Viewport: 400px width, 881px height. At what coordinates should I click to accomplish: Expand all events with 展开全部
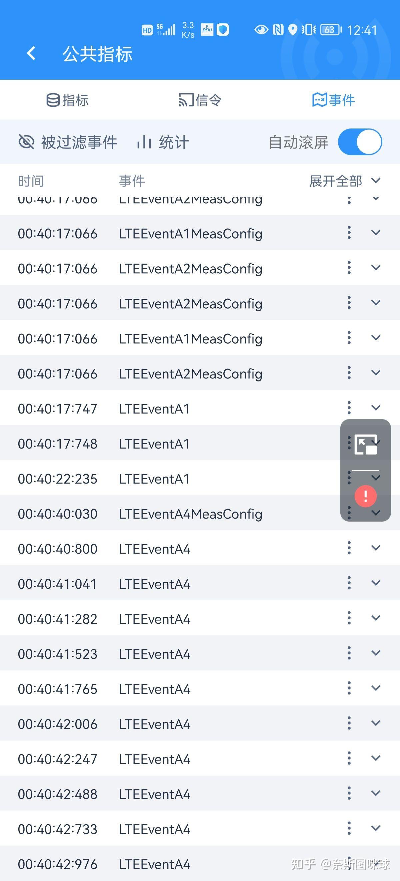[344, 181]
